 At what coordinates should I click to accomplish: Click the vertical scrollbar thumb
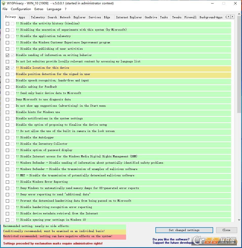point(239,64)
